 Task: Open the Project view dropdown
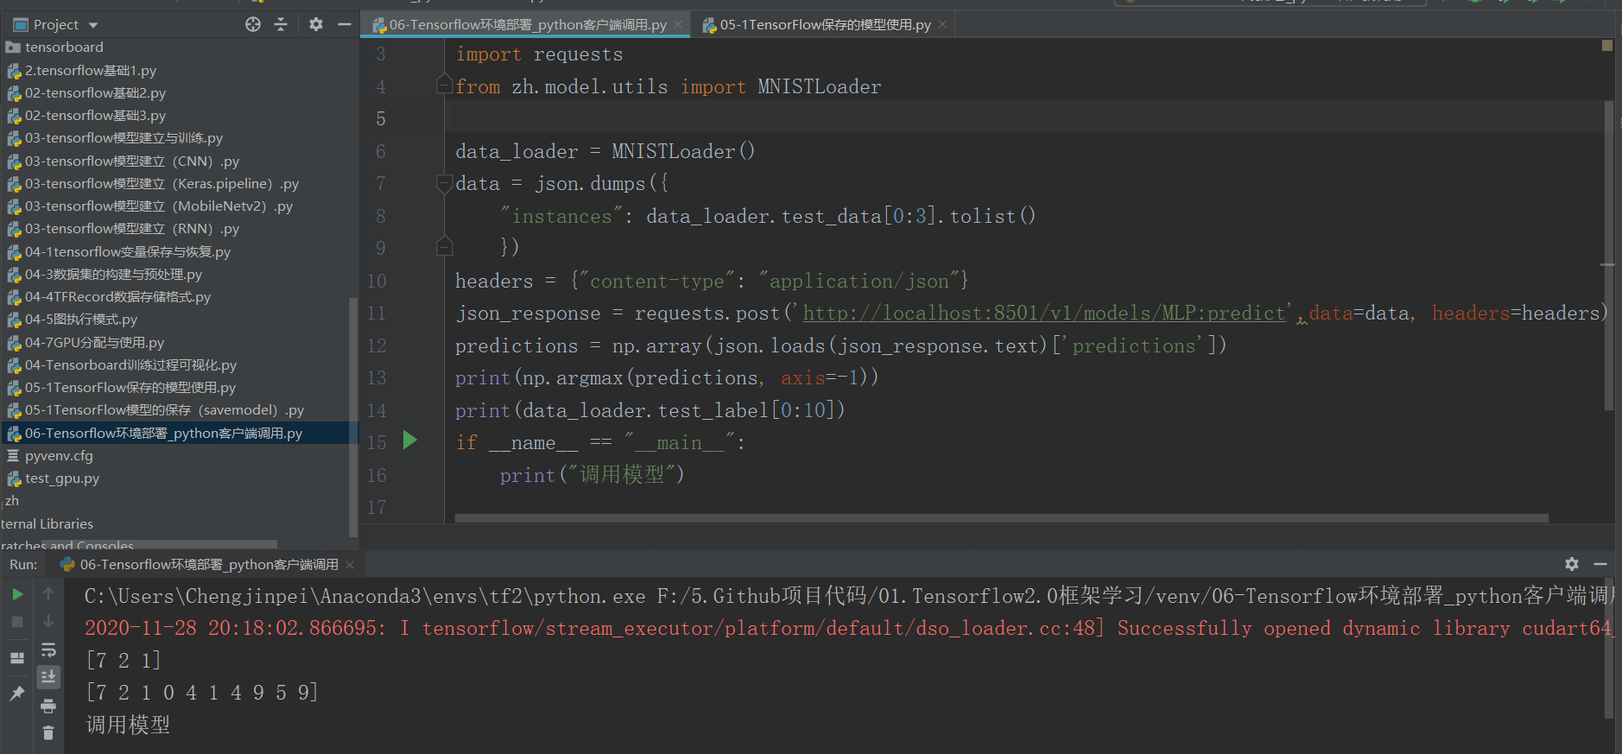click(93, 25)
